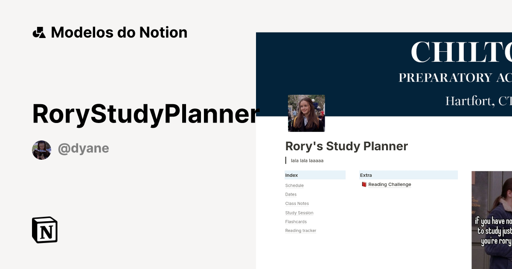Open the Class Notes link

point(297,203)
